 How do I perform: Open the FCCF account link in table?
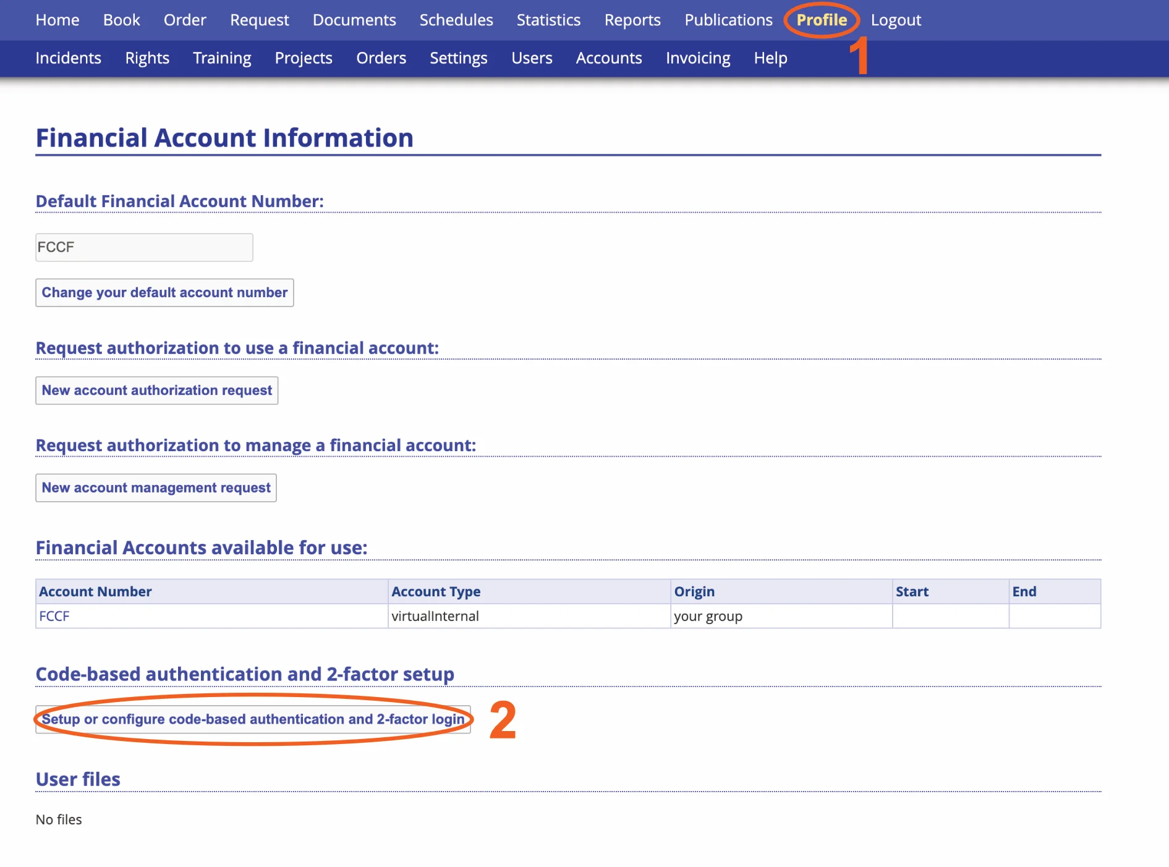click(x=54, y=616)
